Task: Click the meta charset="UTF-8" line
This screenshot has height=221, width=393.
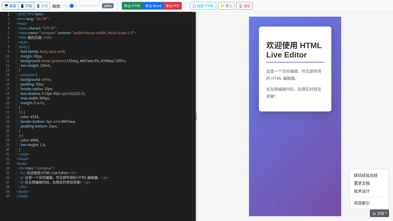Action: [37, 28]
